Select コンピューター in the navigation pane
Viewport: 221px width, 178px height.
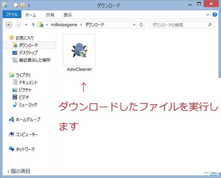(x=26, y=134)
